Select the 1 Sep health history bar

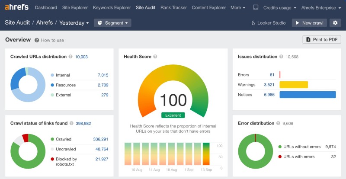point(189,154)
